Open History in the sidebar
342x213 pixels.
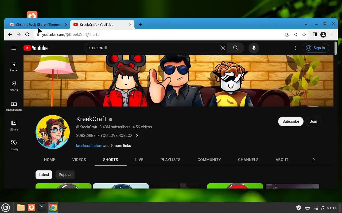14,145
